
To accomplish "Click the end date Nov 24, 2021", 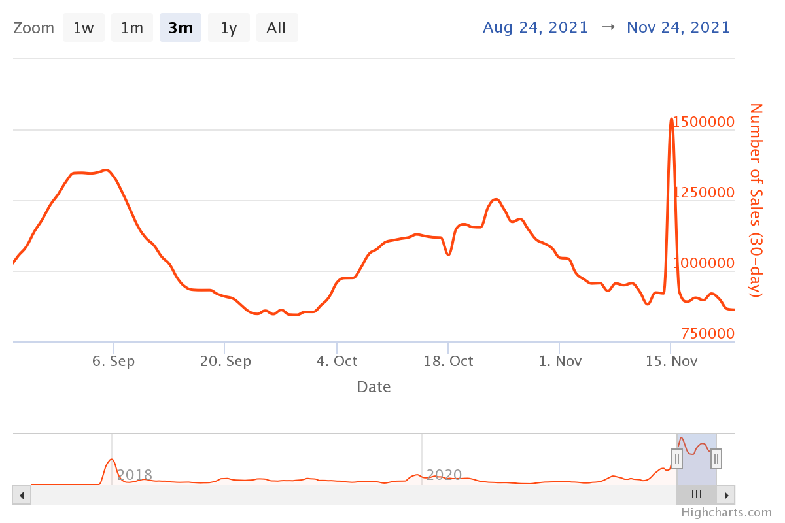I will 678,27.
